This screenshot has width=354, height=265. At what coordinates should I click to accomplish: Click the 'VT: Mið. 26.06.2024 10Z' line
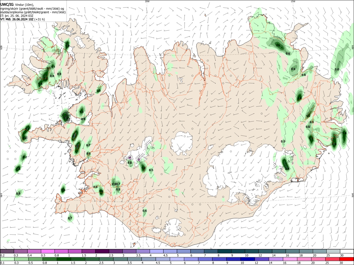[x=22, y=19]
